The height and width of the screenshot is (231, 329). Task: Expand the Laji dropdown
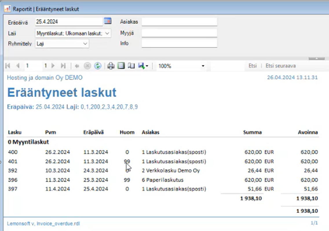(x=107, y=33)
